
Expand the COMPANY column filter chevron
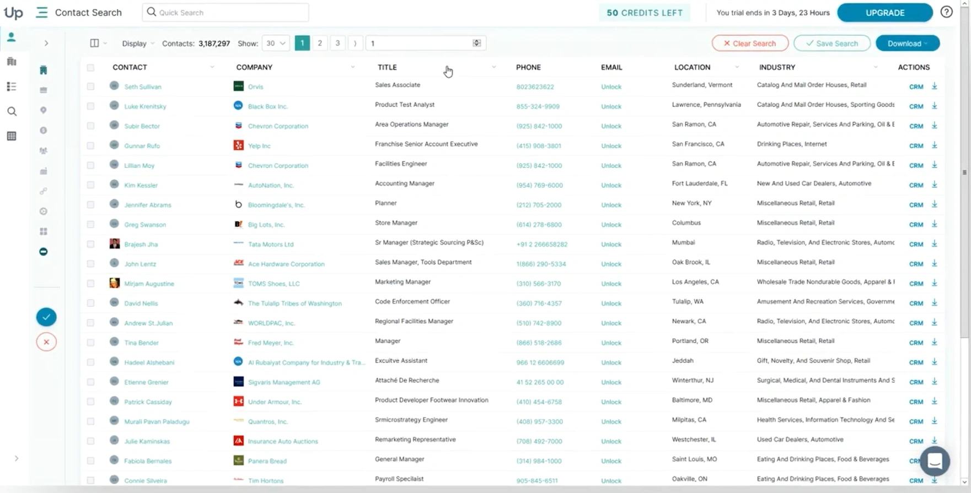[352, 67]
